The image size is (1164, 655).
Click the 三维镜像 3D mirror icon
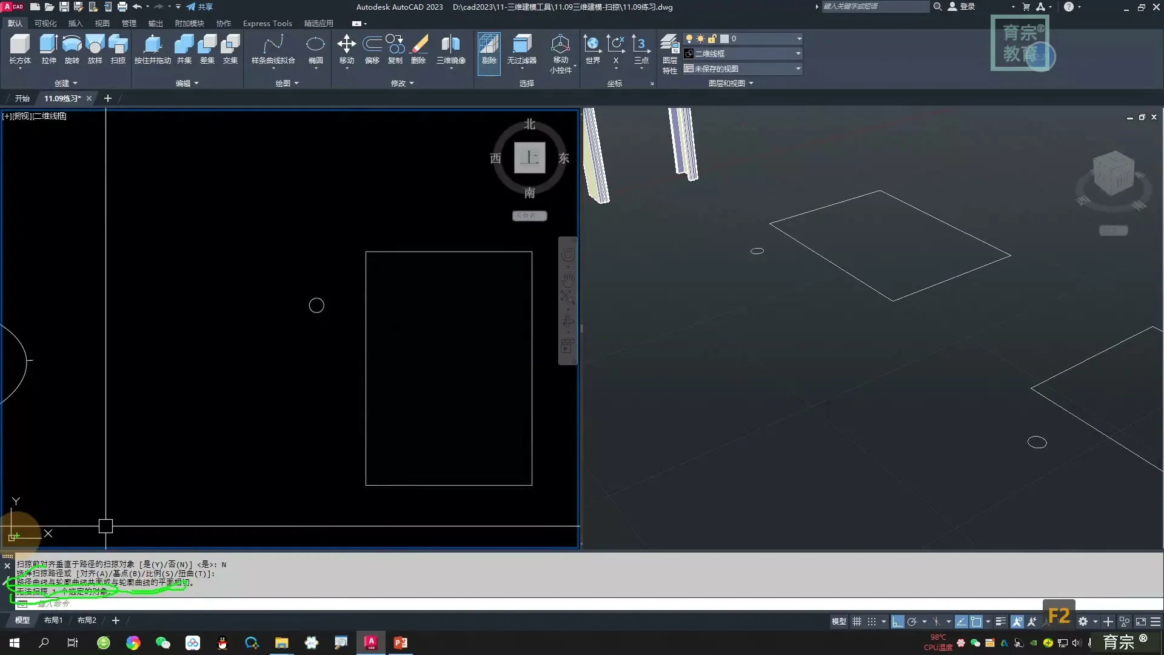450,45
